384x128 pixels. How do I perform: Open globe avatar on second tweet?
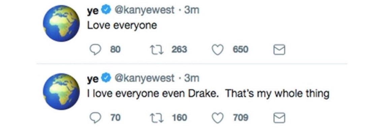[61, 92]
